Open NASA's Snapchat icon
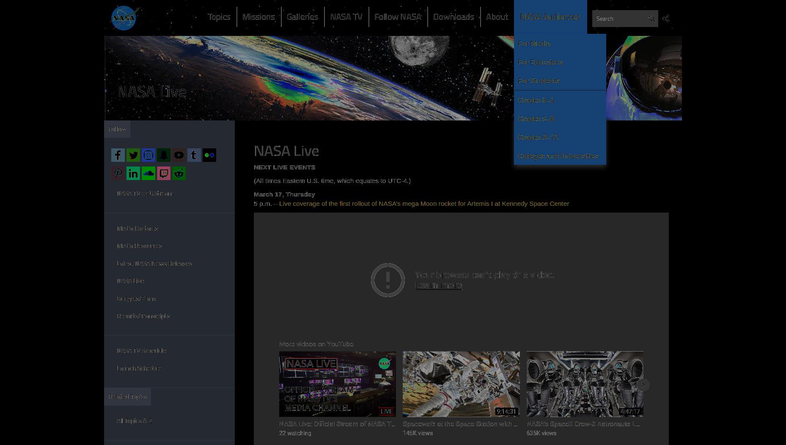Image resolution: width=786 pixels, height=445 pixels. pos(164,155)
